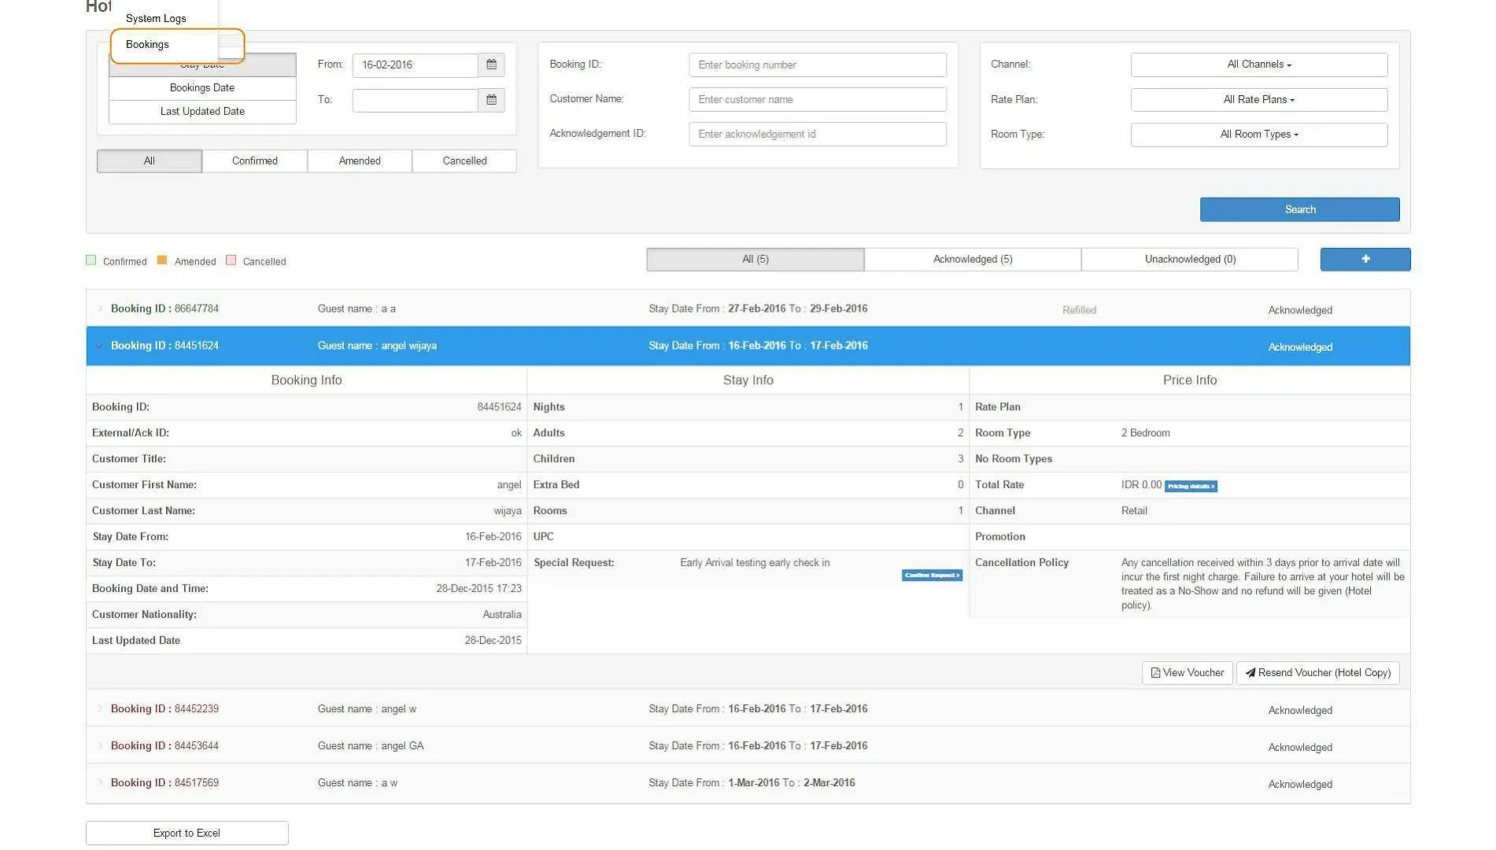
Task: Select Bookings Date filter option
Action: pos(202,88)
